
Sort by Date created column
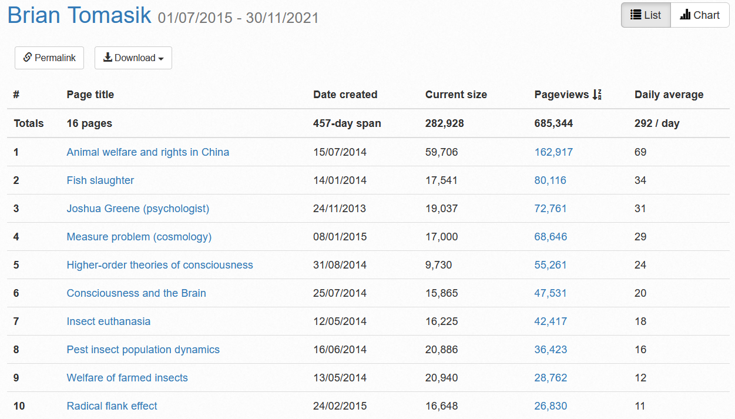coord(345,95)
